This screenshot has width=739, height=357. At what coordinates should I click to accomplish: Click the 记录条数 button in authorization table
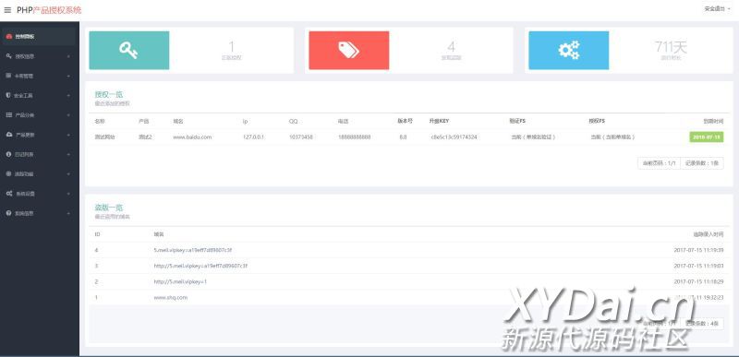[x=702, y=163]
